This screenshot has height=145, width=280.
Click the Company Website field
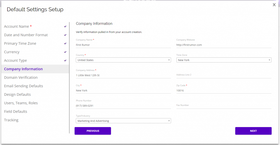pos(224,45)
